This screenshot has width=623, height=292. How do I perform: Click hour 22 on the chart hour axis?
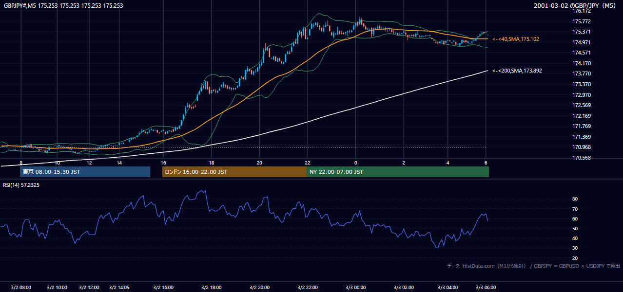pyautogui.click(x=308, y=163)
